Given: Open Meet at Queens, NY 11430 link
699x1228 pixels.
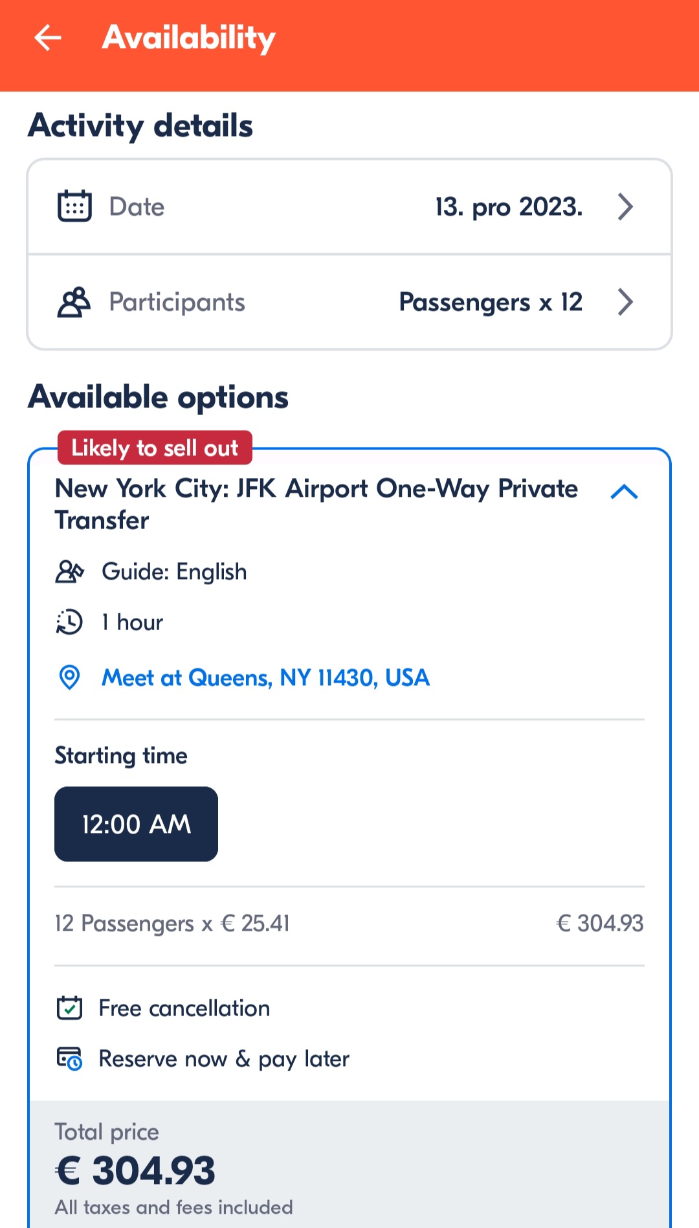Looking at the screenshot, I should click(x=265, y=678).
